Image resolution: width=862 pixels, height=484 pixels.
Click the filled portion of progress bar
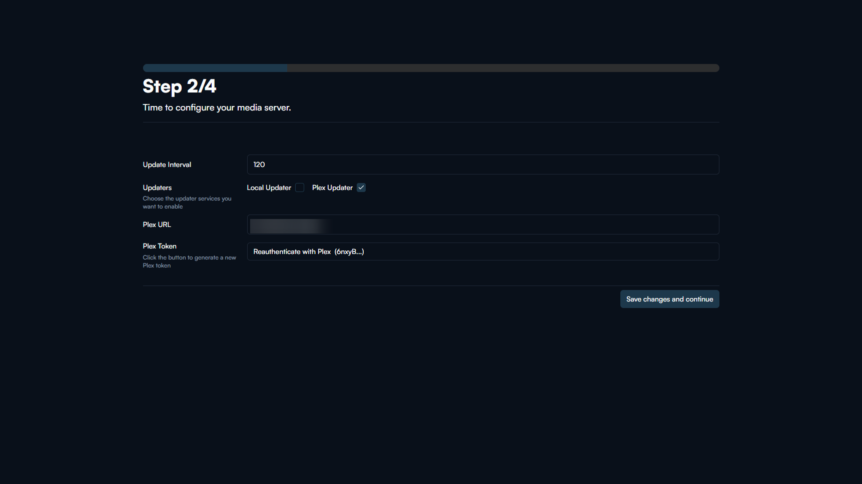(x=215, y=68)
